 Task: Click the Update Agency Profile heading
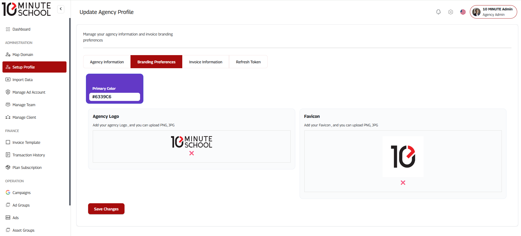coord(106,12)
